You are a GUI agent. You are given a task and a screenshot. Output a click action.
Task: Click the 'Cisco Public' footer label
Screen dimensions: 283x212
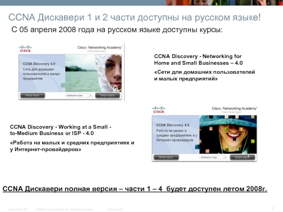(x=116, y=209)
